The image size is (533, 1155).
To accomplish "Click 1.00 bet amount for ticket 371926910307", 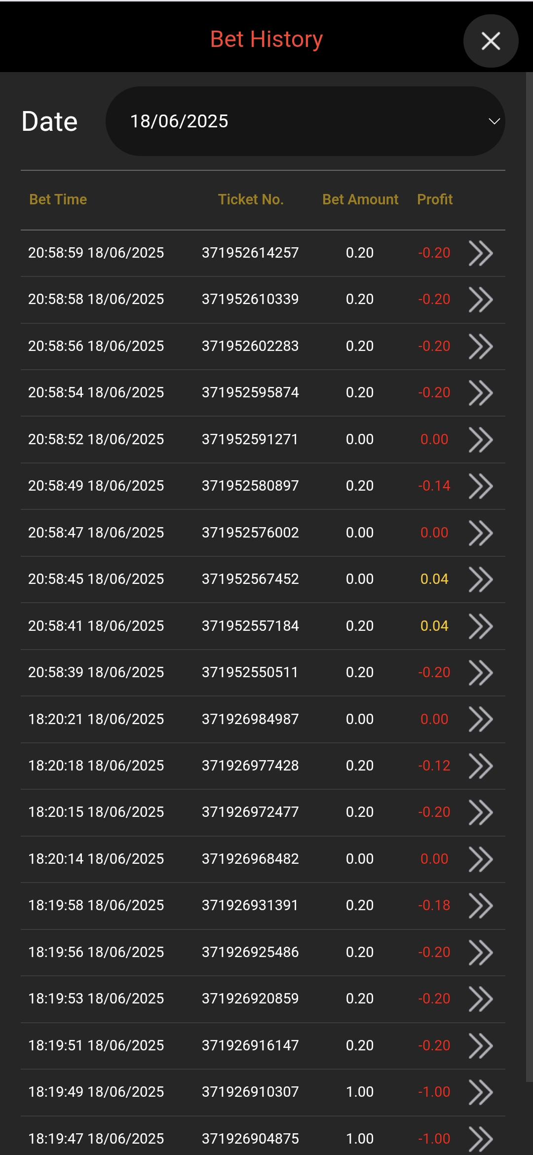I will [360, 1092].
